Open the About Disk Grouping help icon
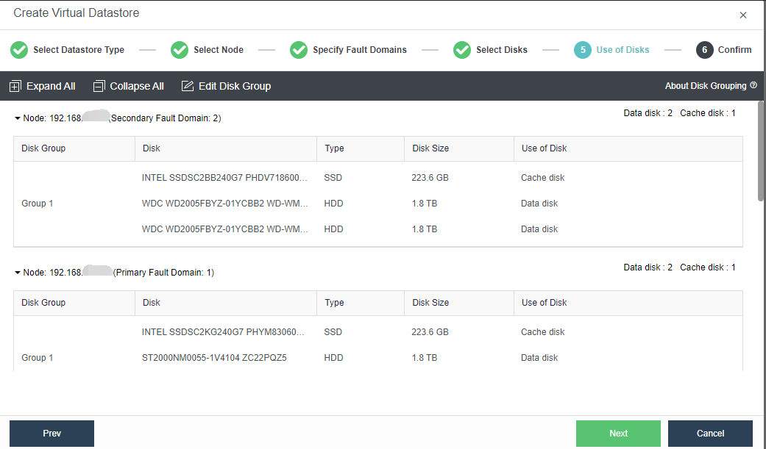The height and width of the screenshot is (449, 766). (753, 86)
